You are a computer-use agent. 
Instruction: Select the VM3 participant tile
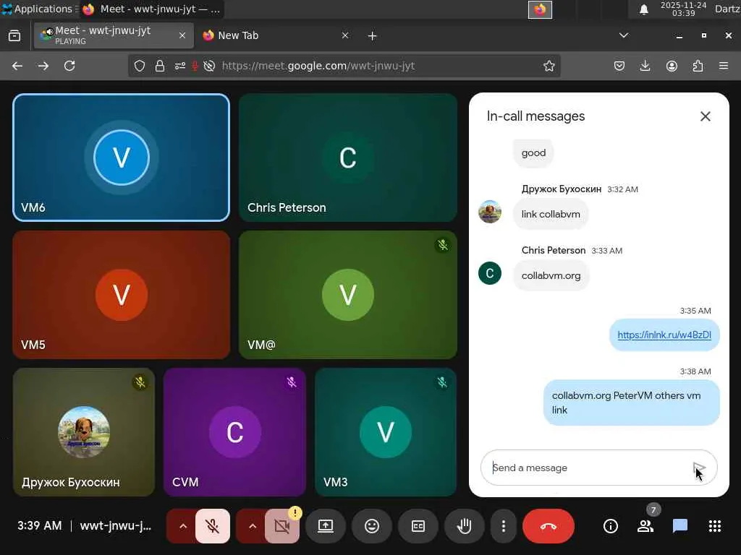(386, 432)
